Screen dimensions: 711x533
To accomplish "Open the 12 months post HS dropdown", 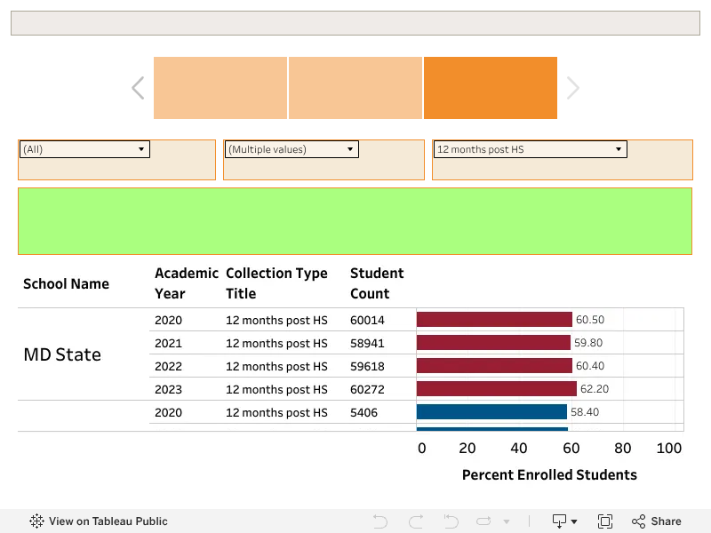I will [530, 149].
